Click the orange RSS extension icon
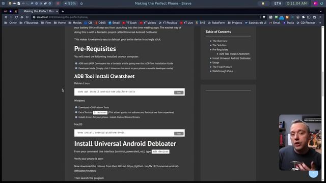The height and width of the screenshot is (183, 326). (287, 17)
